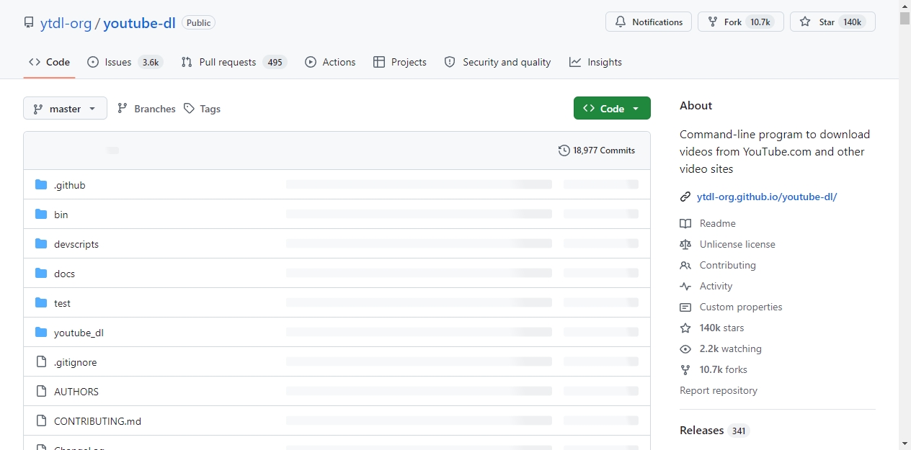Screen dimensions: 911x450
Task: Open the 18,977 Commits history
Action: point(597,150)
